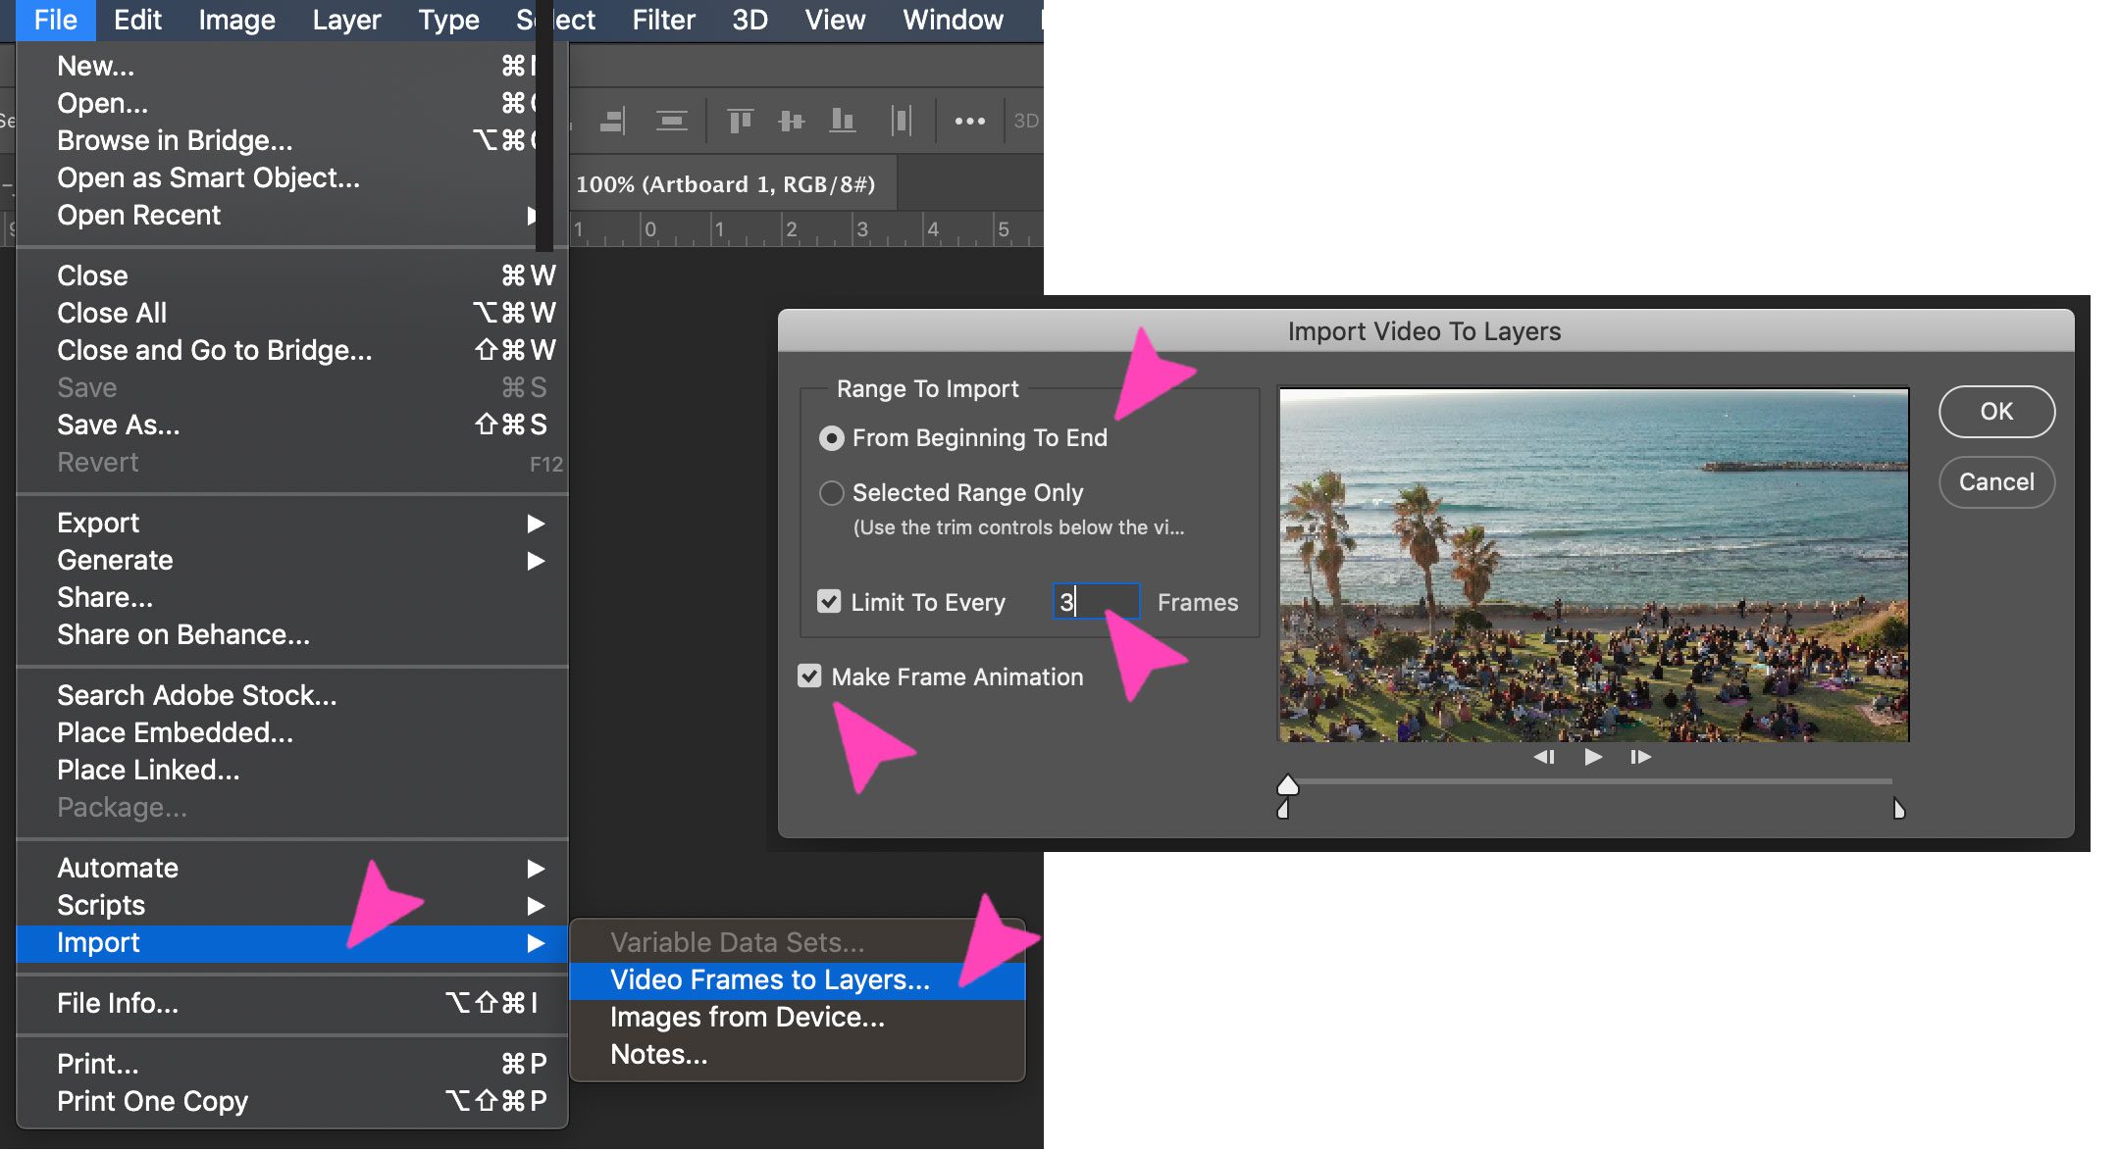Select the Selected Range Only option
Viewport: 2119px width, 1151px height.
coord(831,493)
